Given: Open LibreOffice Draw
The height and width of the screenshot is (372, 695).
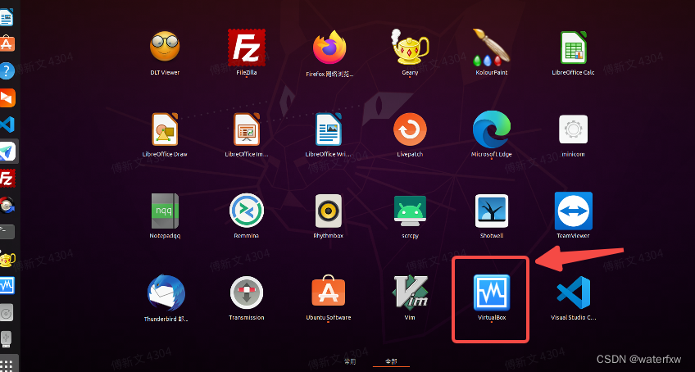Looking at the screenshot, I should (165, 129).
